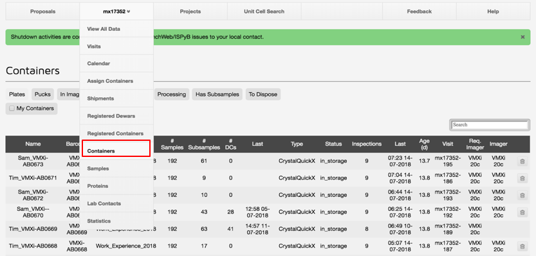Filter containers by Plates
Screen dimensions: 536x256
17,95
